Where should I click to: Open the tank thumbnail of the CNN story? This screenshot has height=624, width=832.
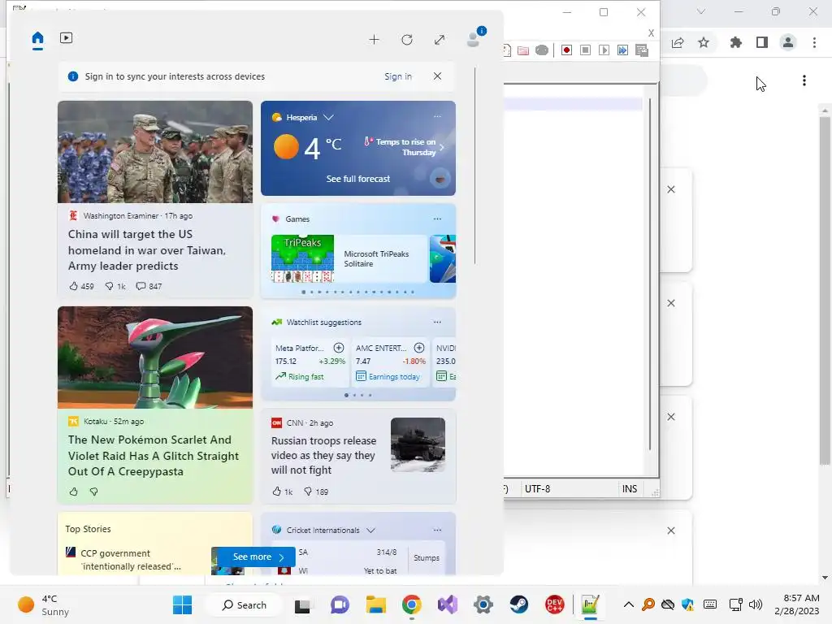418,444
